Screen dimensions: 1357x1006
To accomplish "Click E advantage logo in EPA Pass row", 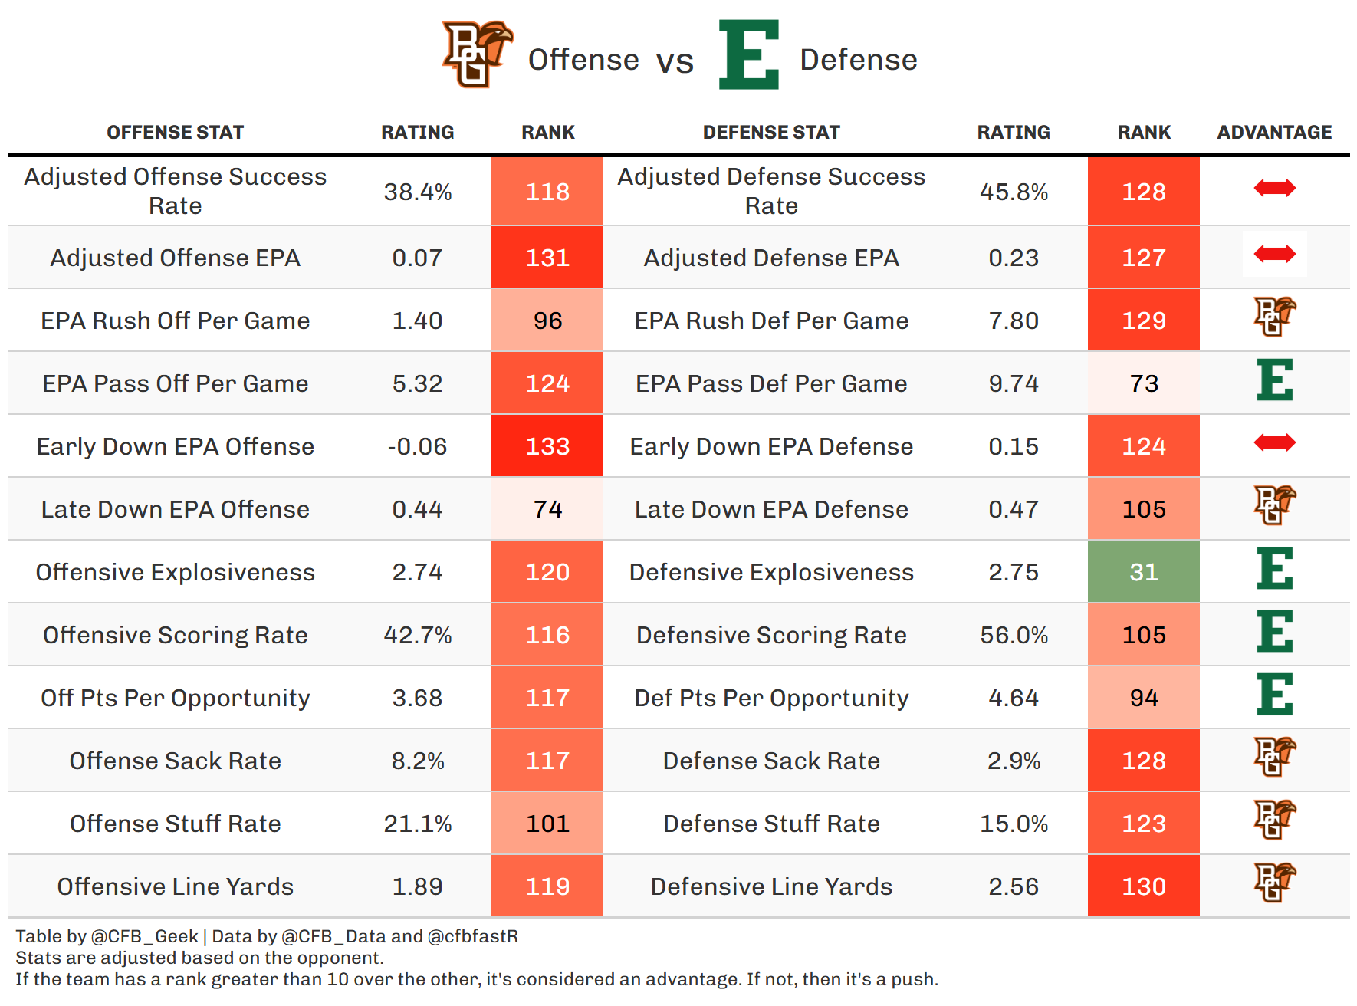I will (x=1274, y=380).
